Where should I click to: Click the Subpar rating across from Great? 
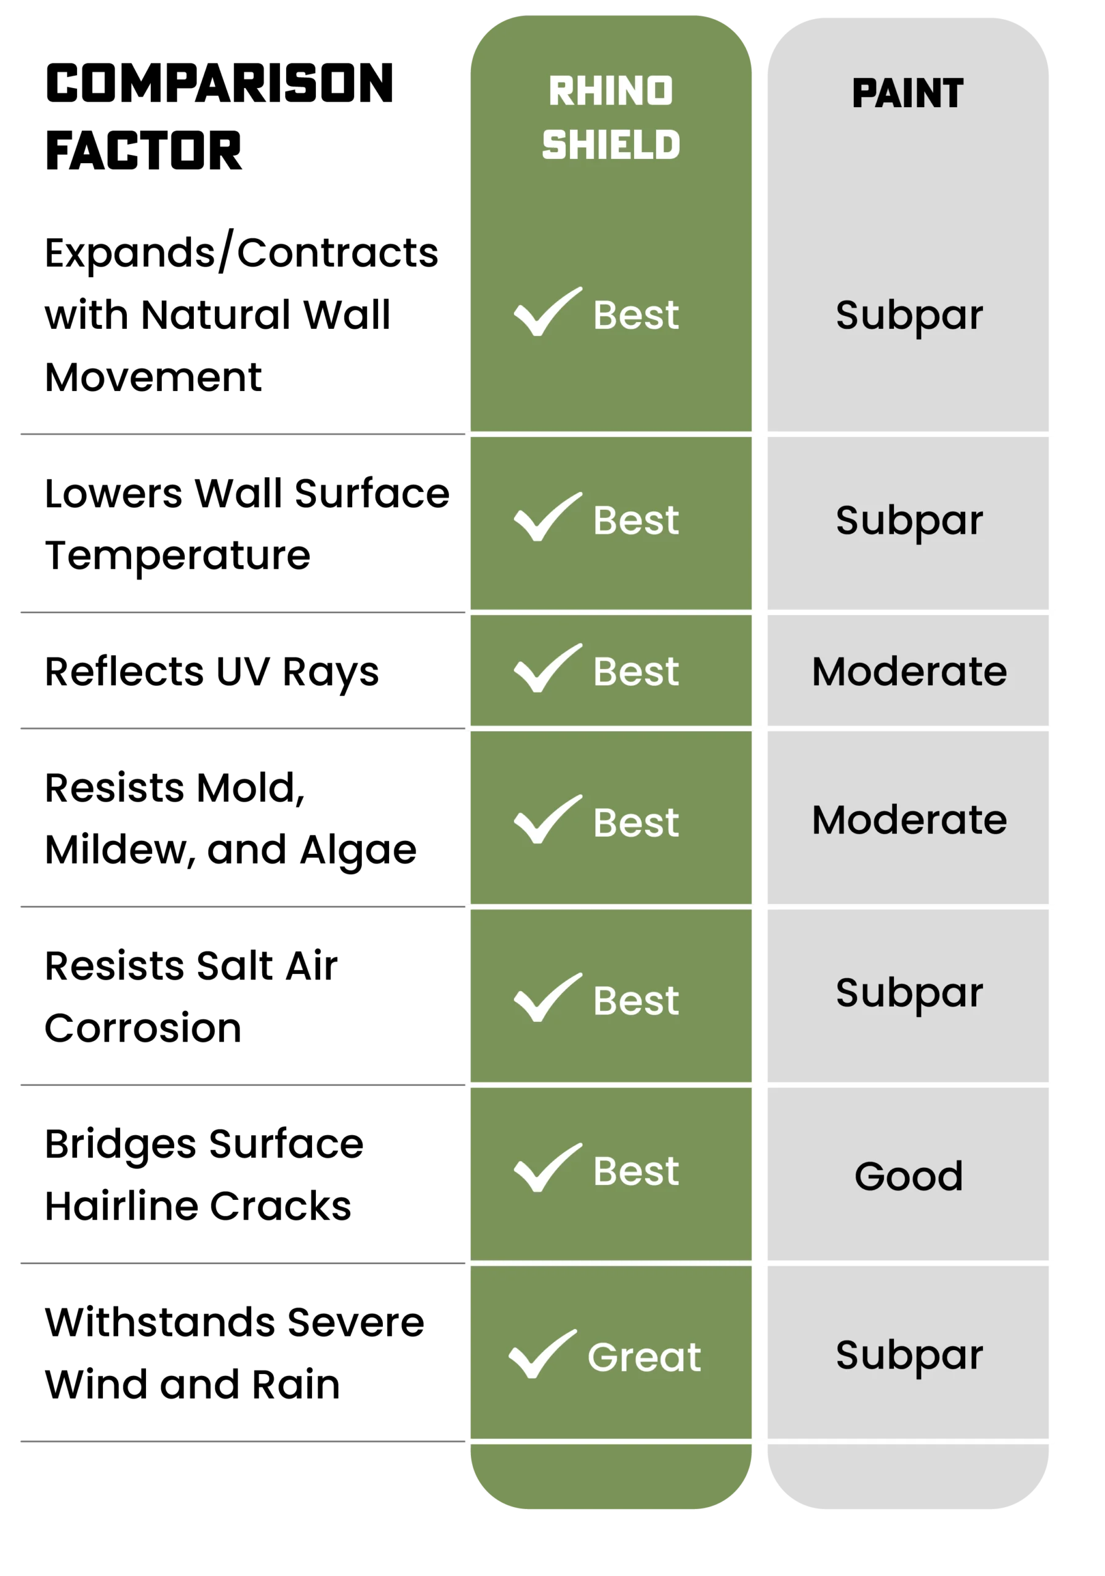click(x=909, y=1356)
